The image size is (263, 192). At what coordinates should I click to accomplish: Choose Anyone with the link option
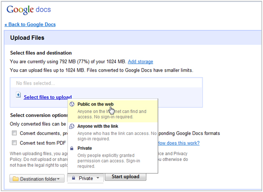113,132
